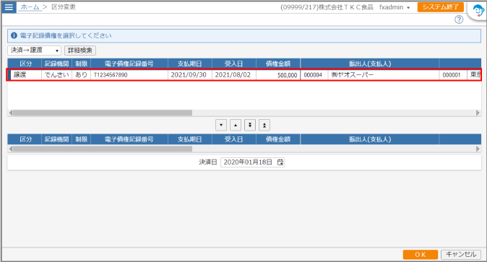The width and height of the screenshot is (487, 262).
Task: Click lower table scroll right arrow
Action: (x=478, y=149)
